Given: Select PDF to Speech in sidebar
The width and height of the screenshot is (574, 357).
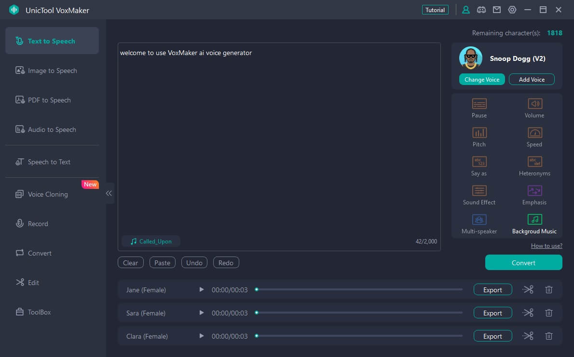Looking at the screenshot, I should 52,100.
